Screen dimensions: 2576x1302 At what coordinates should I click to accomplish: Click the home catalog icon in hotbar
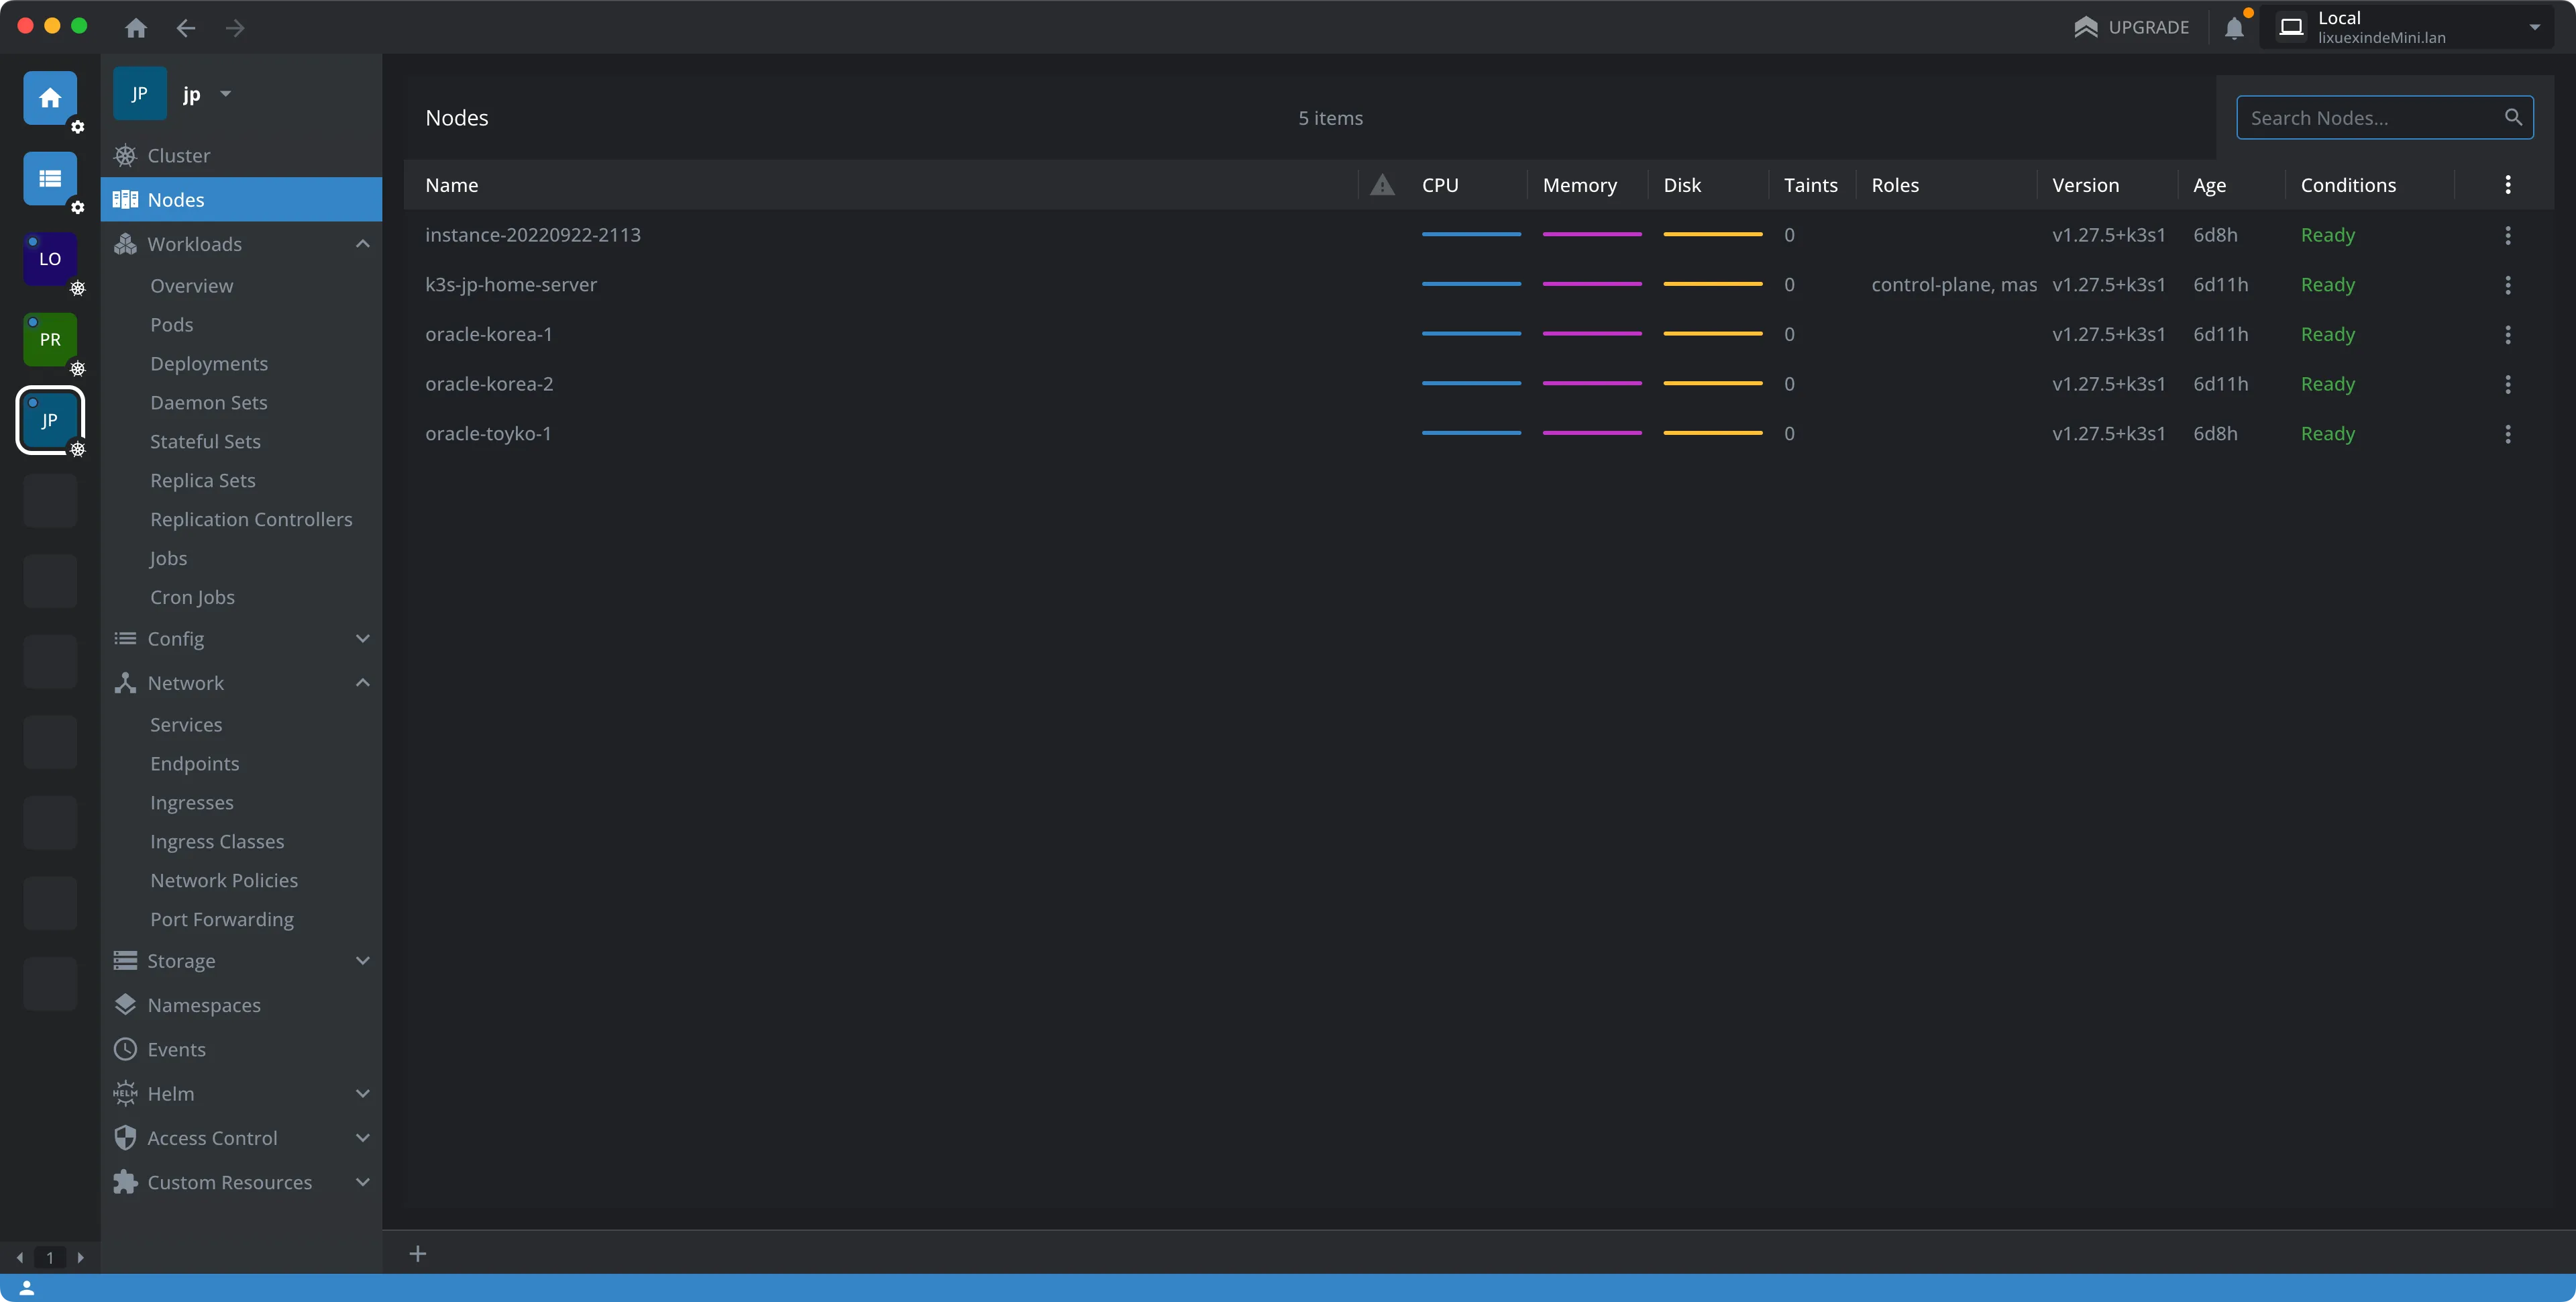[50, 98]
